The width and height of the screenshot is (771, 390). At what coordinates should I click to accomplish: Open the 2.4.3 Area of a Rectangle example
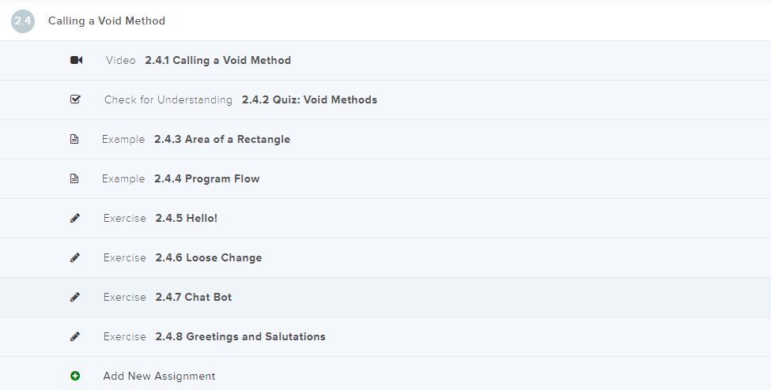coord(221,139)
